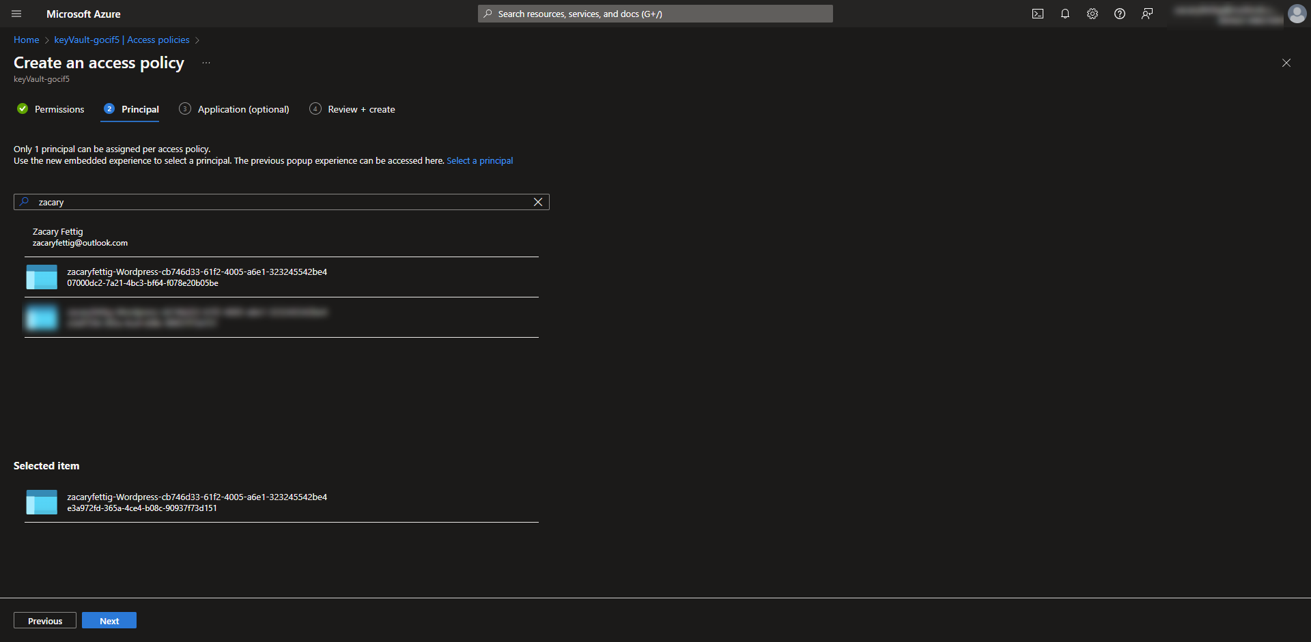The image size is (1311, 642).
Task: Switch to Application (optional) tab
Action: 234,109
